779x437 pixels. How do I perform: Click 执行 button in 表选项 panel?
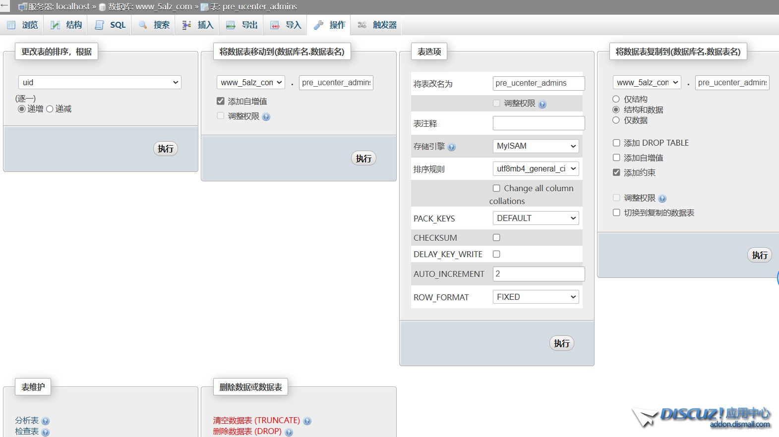pos(561,343)
